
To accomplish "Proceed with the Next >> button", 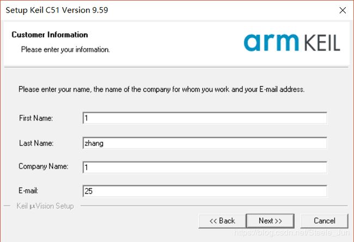I will pyautogui.click(x=270, y=221).
